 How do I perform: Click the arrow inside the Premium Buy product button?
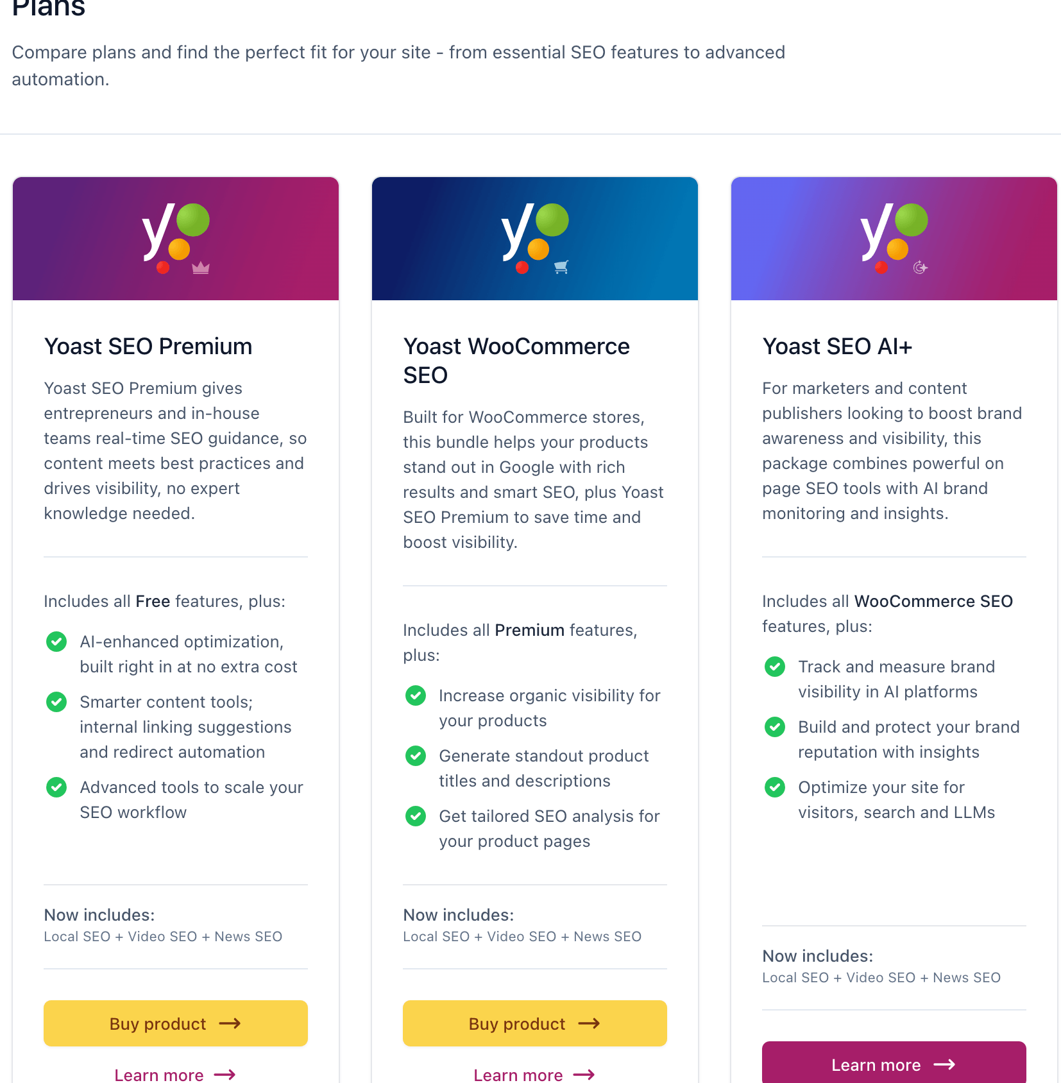coord(232,1023)
